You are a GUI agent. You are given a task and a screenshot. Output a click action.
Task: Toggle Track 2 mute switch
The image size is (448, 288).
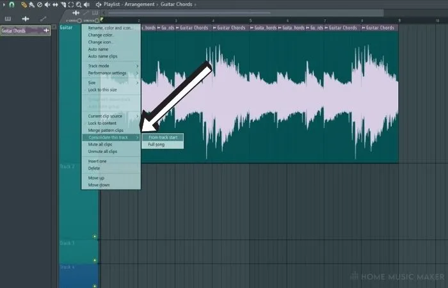pyautogui.click(x=95, y=237)
